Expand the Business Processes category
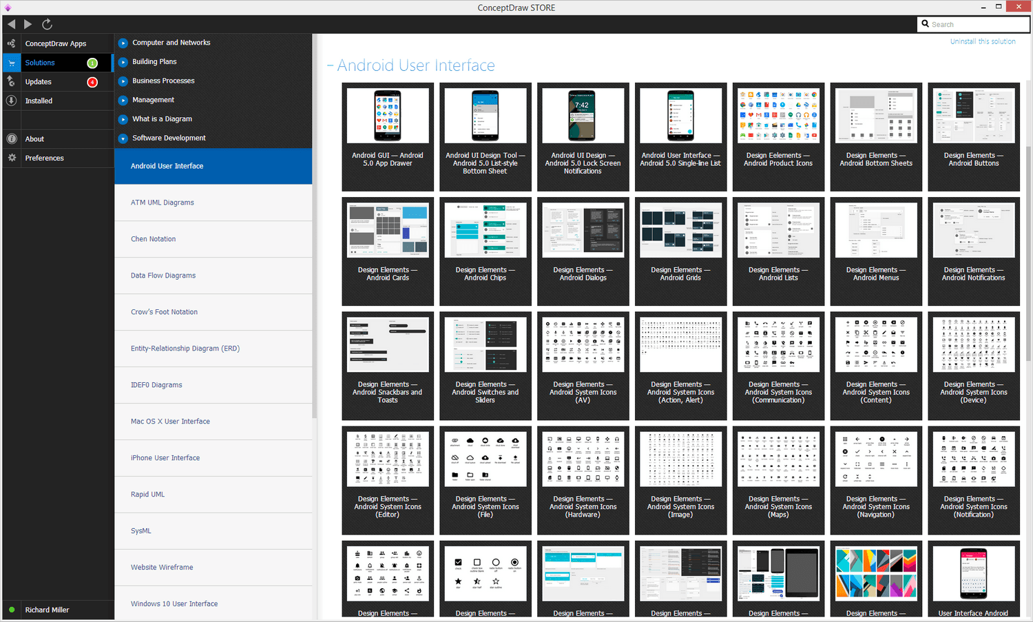 pyautogui.click(x=123, y=81)
